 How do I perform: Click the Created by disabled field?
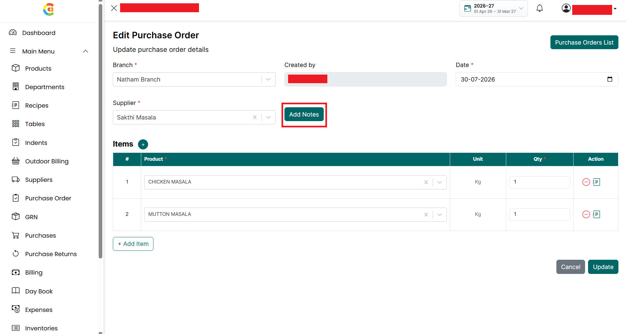[x=365, y=80]
